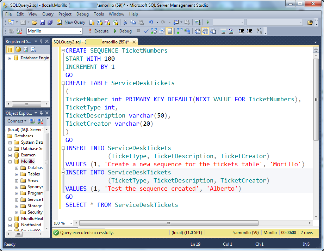Cut selection with the scissors icon
Screen dimensions: 324x251
125,22
